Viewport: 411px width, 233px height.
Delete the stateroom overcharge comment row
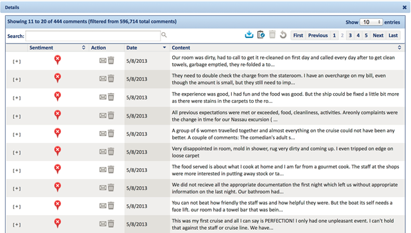click(x=111, y=78)
